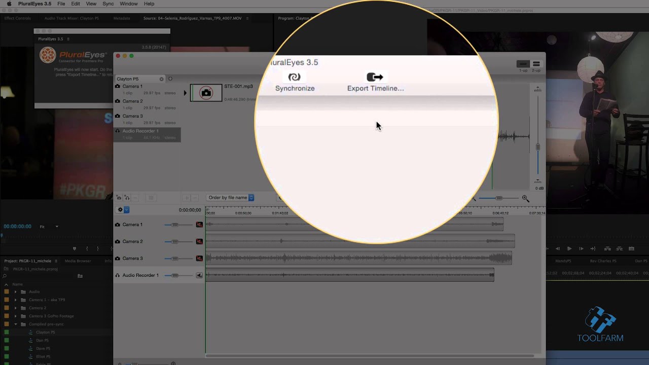
Task: Open the Order by file name dropdown
Action: (230, 198)
